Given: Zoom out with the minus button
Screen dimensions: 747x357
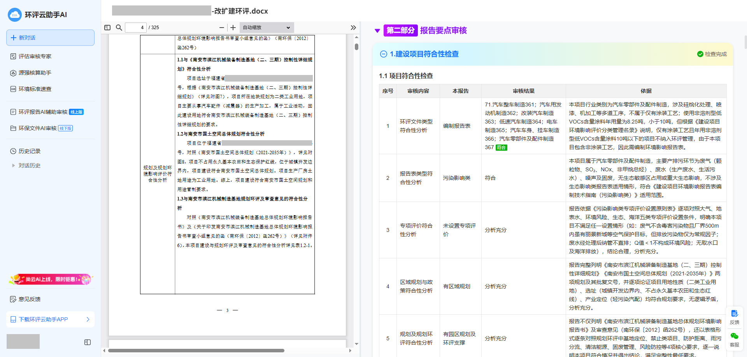Looking at the screenshot, I should coord(222,28).
